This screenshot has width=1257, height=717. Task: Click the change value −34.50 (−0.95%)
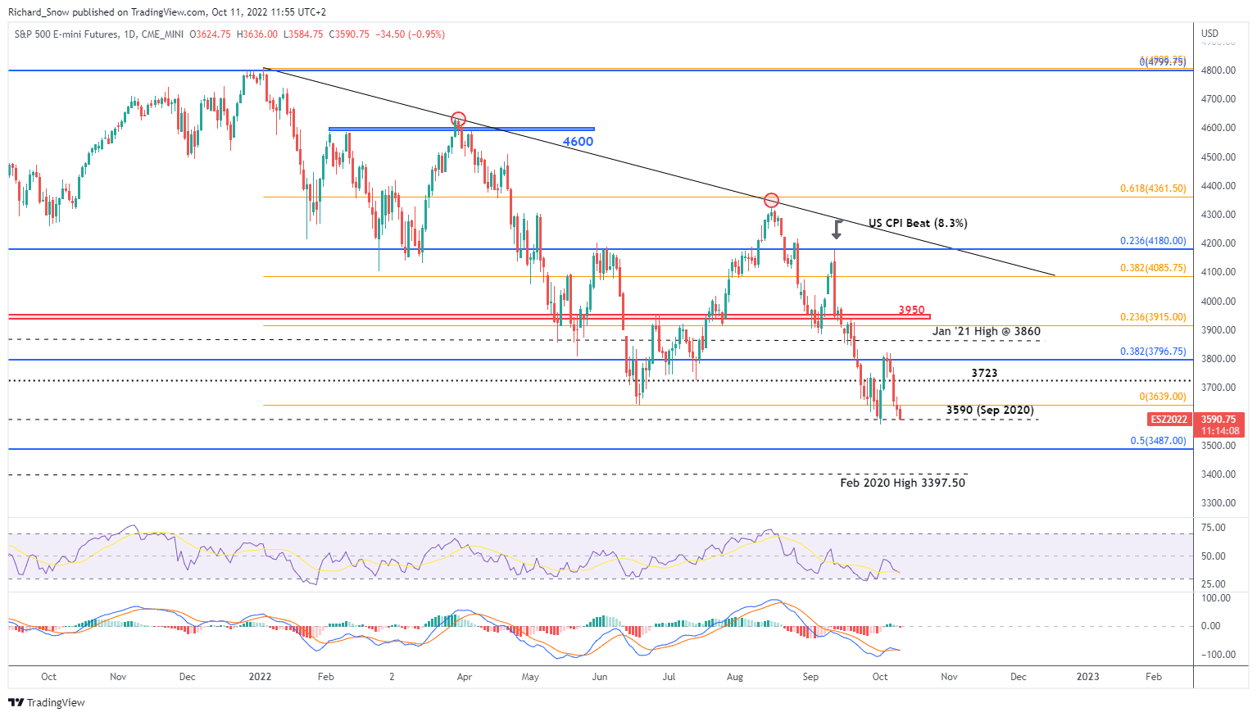410,34
